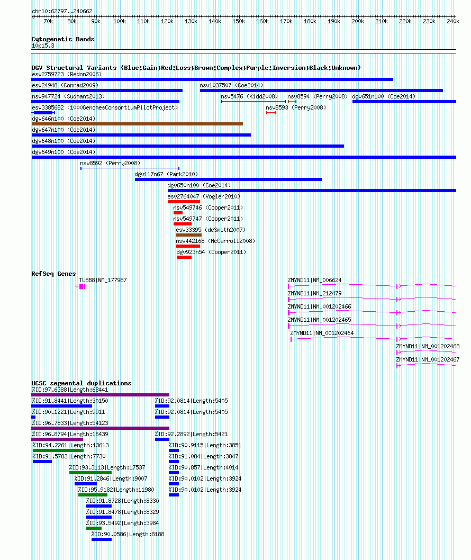Viewport: 471px width, 560px height.
Task: Click duplication %ID:91.8728|Length:8330 label
Action: [122, 501]
